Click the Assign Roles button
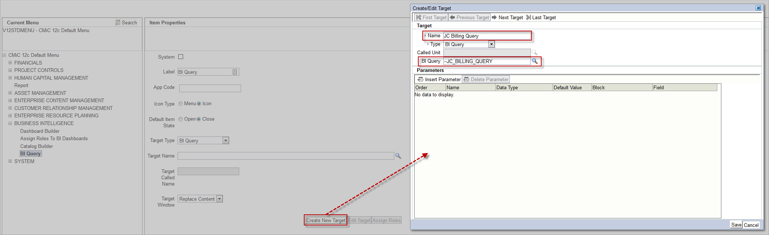769x235 pixels. coord(387,220)
